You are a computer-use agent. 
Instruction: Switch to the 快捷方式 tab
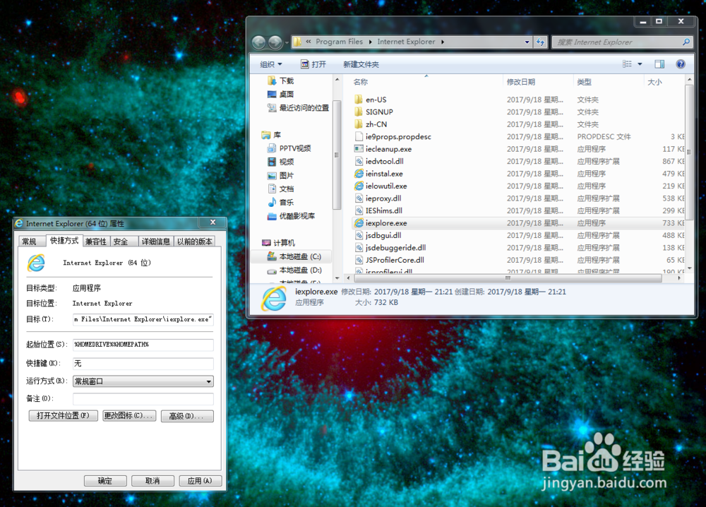[64, 241]
